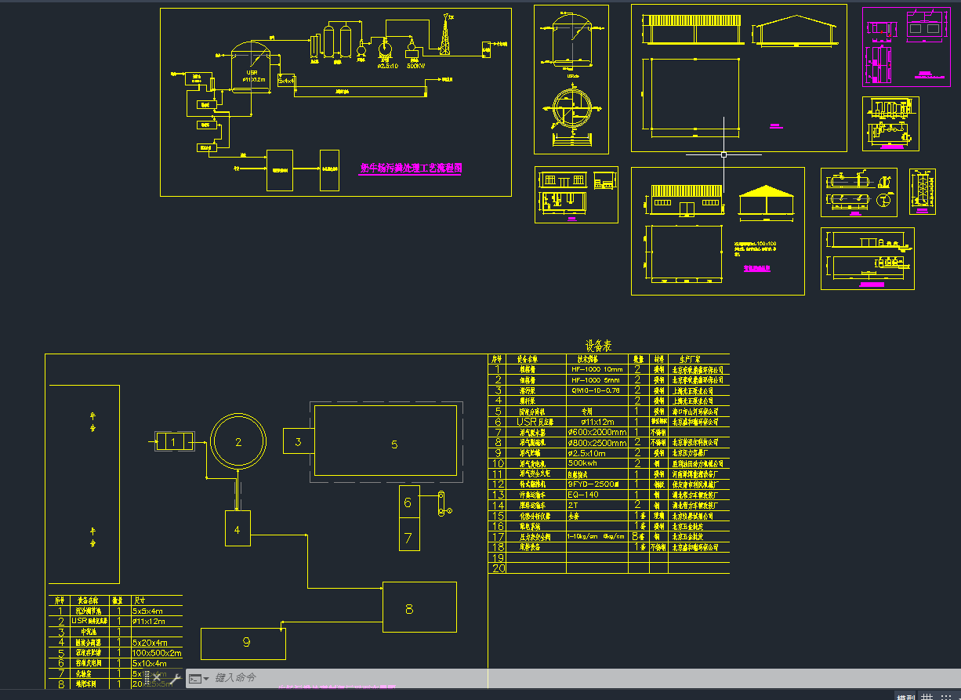Viewport: 961px width, 700px height.
Task: Select the 'ø600x2000mm' cell in equipment table
Action: [597, 432]
